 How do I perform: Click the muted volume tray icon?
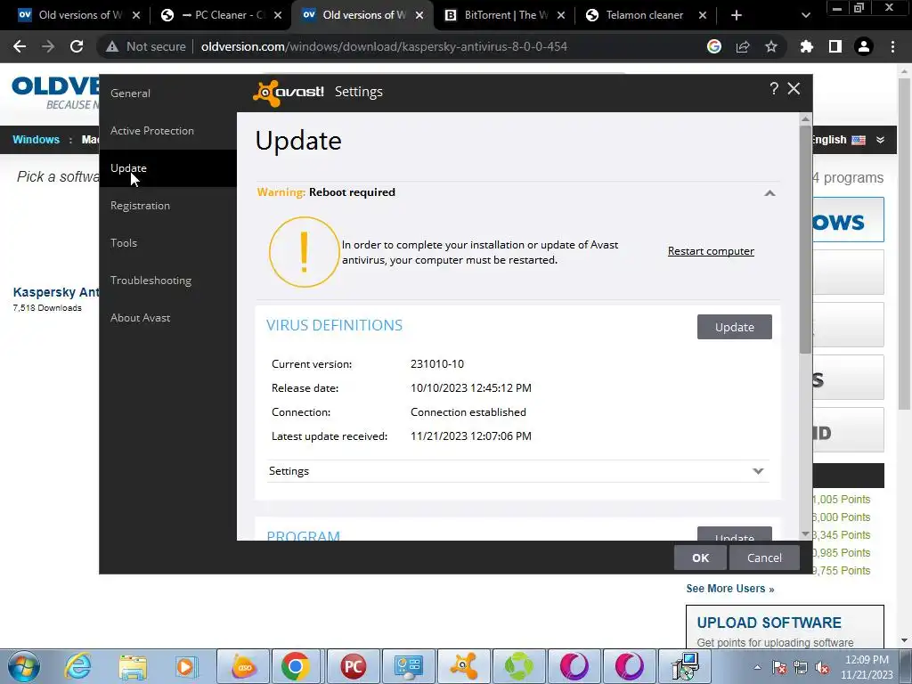coord(822,667)
